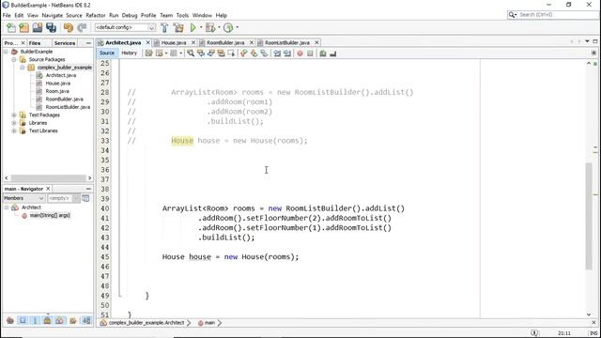Click the Next Bookmark editor icon
This screenshot has height=338, width=601.
254,54
